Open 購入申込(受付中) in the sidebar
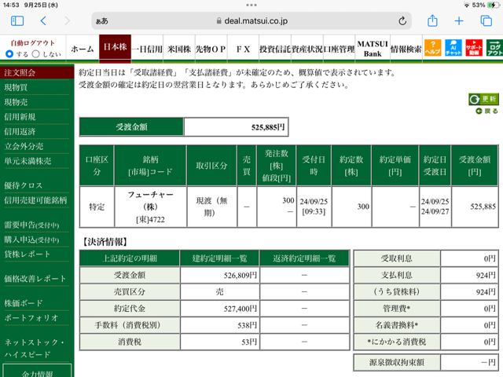Image resolution: width=503 pixels, height=377 pixels. tap(31, 240)
